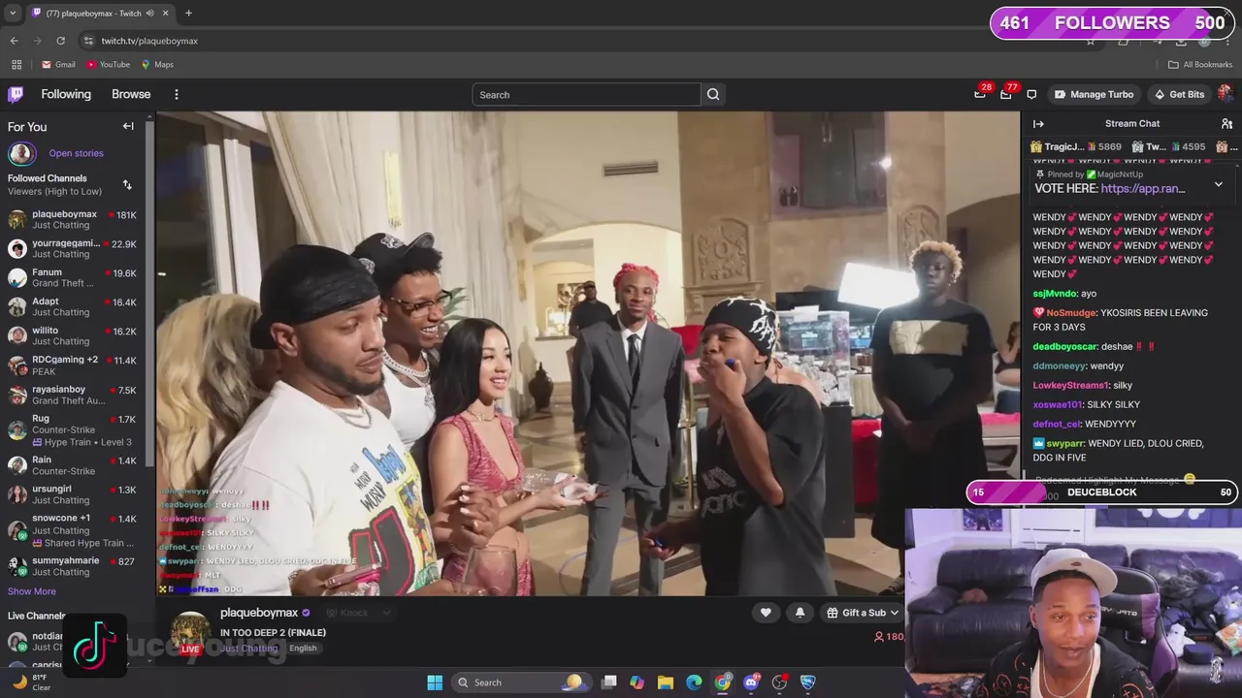This screenshot has width=1242, height=698.
Task: Open a new browser tab
Action: pyautogui.click(x=188, y=13)
